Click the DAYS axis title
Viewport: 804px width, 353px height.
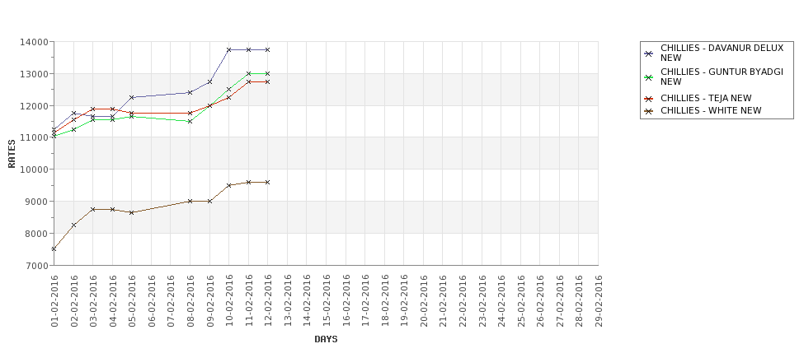coord(326,339)
